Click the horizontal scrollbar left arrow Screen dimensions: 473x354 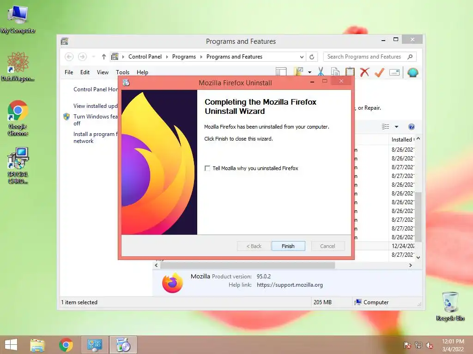(x=156, y=265)
